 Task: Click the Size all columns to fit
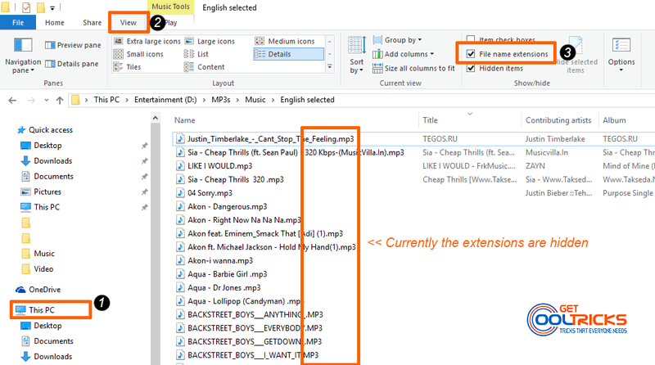pos(413,69)
